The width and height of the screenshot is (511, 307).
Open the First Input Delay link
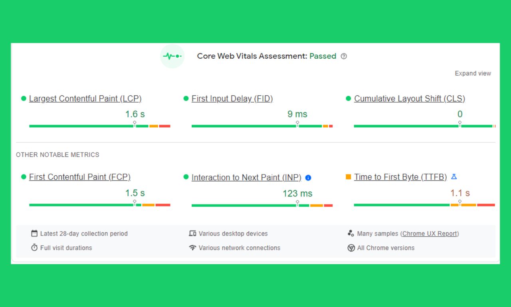point(232,99)
